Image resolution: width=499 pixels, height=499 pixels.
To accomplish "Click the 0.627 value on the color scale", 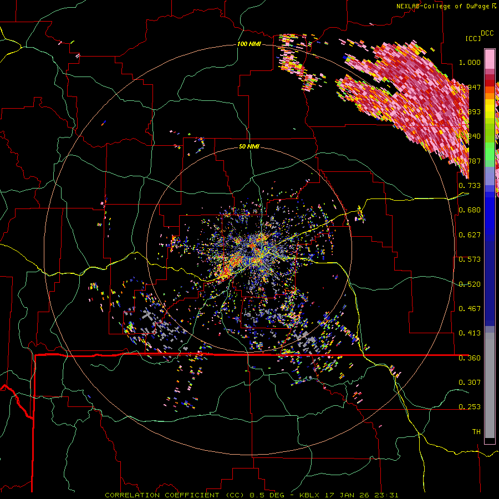I will coord(470,235).
